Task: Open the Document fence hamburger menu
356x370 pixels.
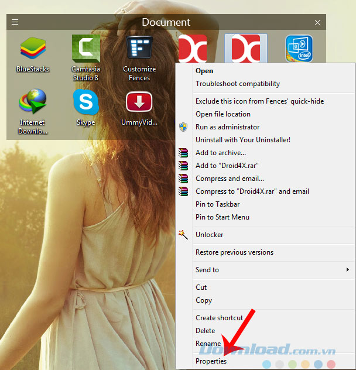Action: pyautogui.click(x=15, y=22)
